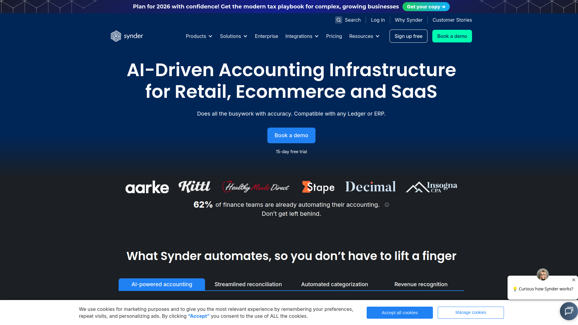This screenshot has width=578, height=325.
Task: Open the Automated categorization tab
Action: tap(334, 284)
